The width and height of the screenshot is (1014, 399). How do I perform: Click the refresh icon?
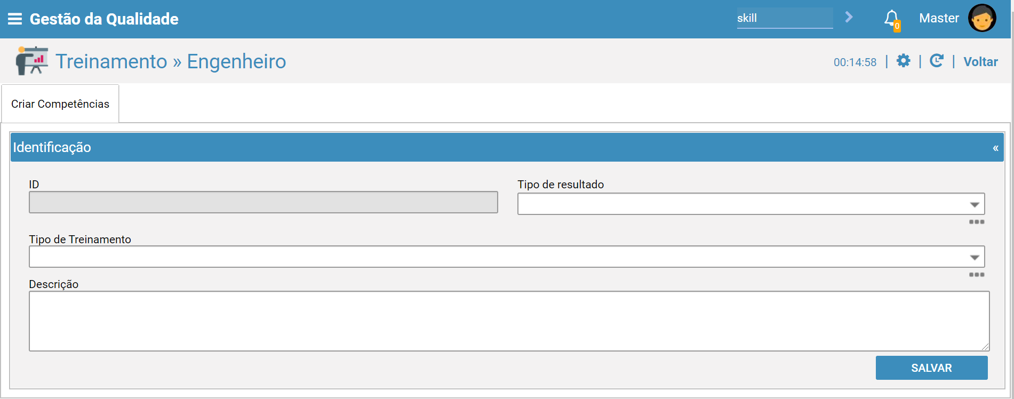[x=937, y=61]
